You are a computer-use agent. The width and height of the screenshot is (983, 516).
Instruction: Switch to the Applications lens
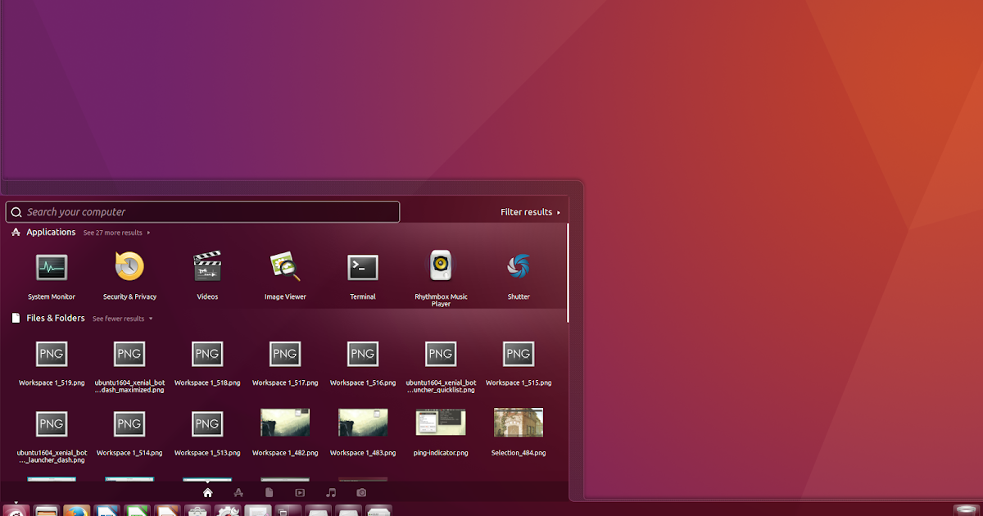[238, 491]
